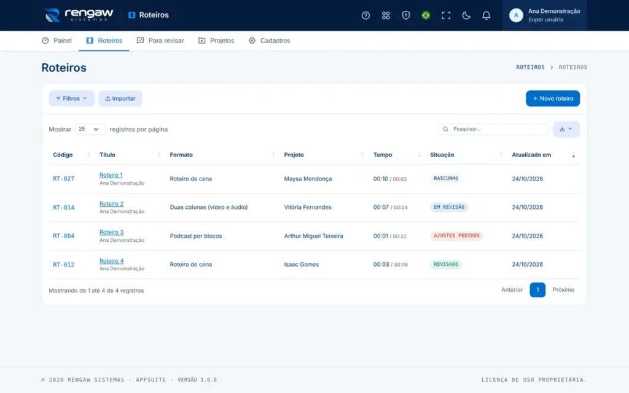Sort table by Formato column
The width and height of the screenshot is (629, 393).
pyautogui.click(x=222, y=155)
